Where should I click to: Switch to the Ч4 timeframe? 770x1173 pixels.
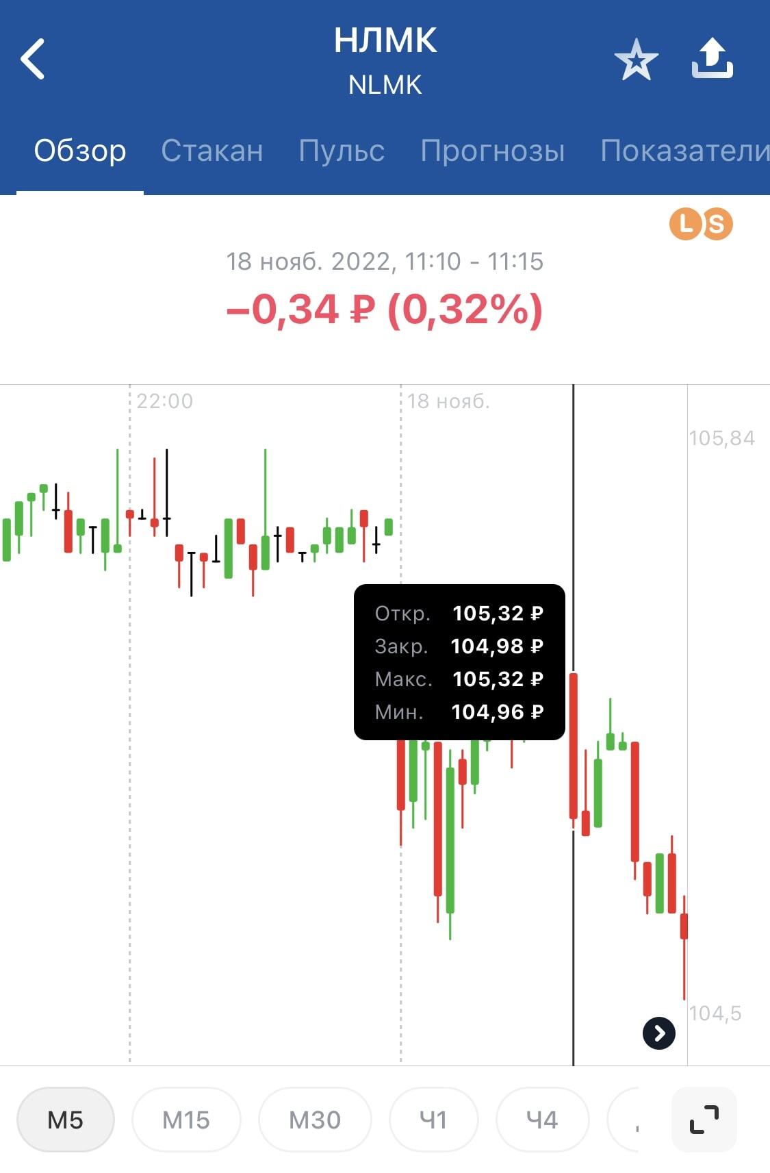(542, 1120)
